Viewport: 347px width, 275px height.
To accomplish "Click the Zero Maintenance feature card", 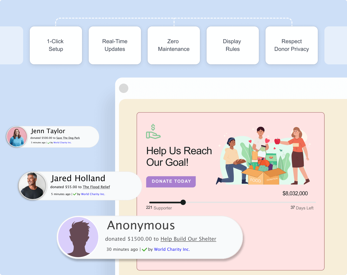I will coord(173,45).
